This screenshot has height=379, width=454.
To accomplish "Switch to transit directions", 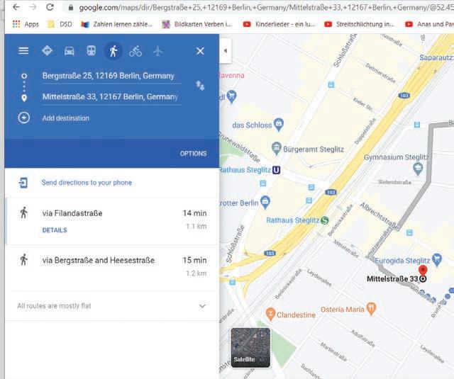I will pyautogui.click(x=92, y=51).
